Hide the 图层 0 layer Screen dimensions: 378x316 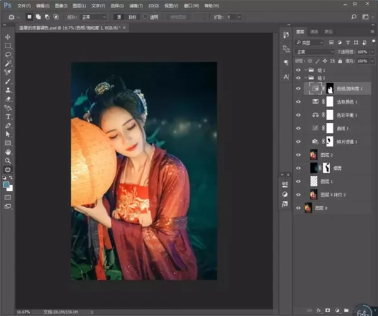pos(298,208)
